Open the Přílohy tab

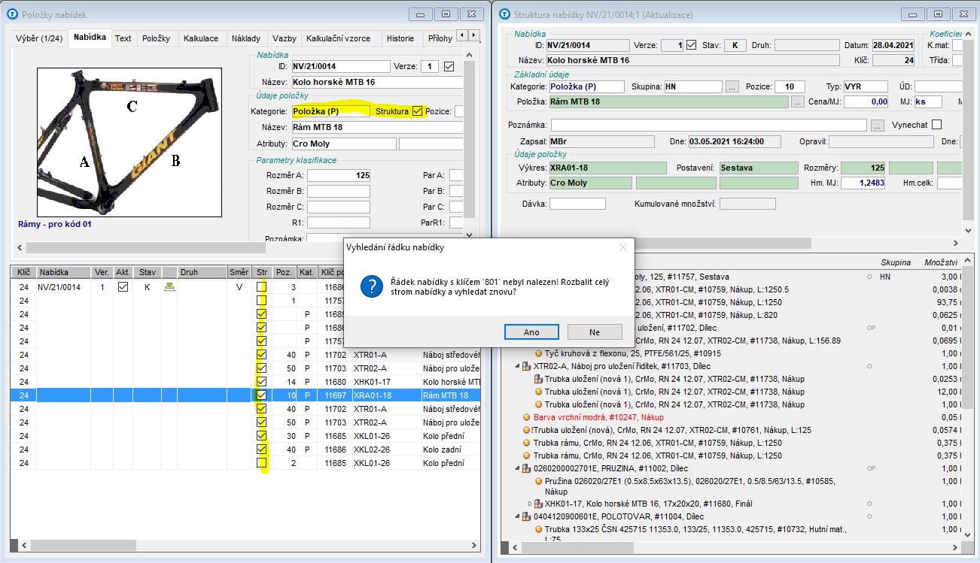[440, 38]
